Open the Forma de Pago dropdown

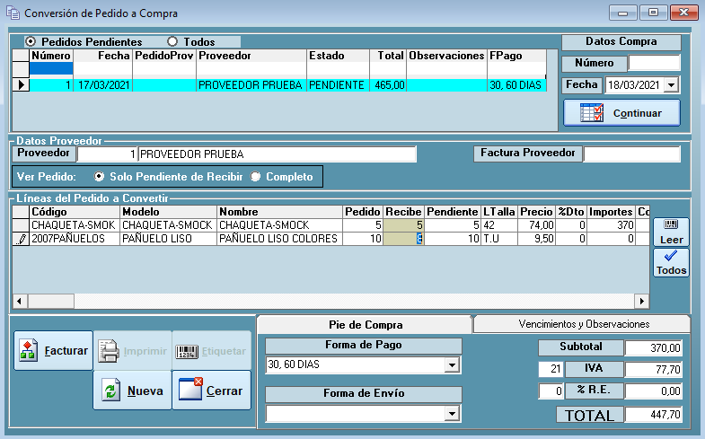(x=452, y=364)
